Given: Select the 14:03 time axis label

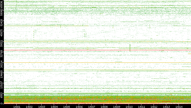Looking at the screenshot, I should 42,107.
